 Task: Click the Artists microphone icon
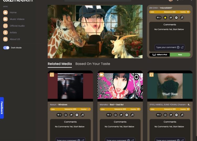(x=6, y=32)
